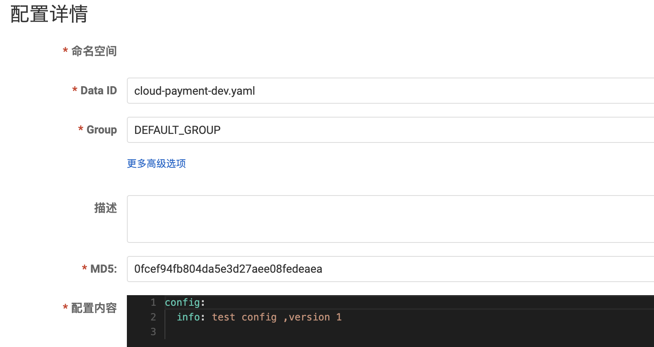Screen dimensions: 654x347
Task: Click the Data ID input field
Action: point(390,91)
